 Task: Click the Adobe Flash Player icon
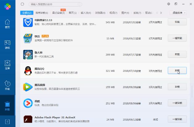pyautogui.click(x=28, y=119)
